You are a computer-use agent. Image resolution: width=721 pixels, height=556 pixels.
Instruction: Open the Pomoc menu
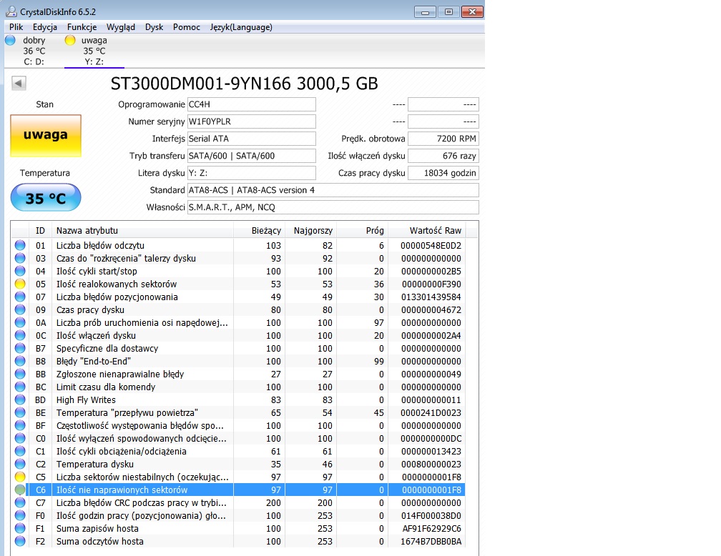coord(187,27)
